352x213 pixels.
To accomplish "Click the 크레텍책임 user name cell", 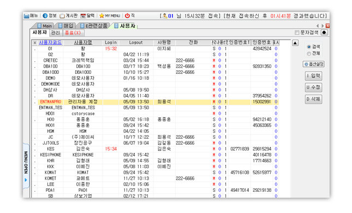I will click(x=83, y=61).
